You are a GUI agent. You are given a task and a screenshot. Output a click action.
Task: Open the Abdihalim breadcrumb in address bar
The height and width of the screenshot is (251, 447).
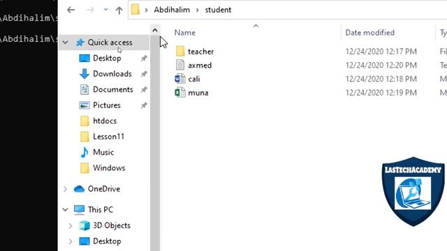pyautogui.click(x=172, y=10)
